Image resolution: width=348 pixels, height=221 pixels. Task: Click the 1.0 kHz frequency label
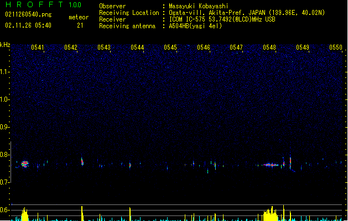[4, 99]
